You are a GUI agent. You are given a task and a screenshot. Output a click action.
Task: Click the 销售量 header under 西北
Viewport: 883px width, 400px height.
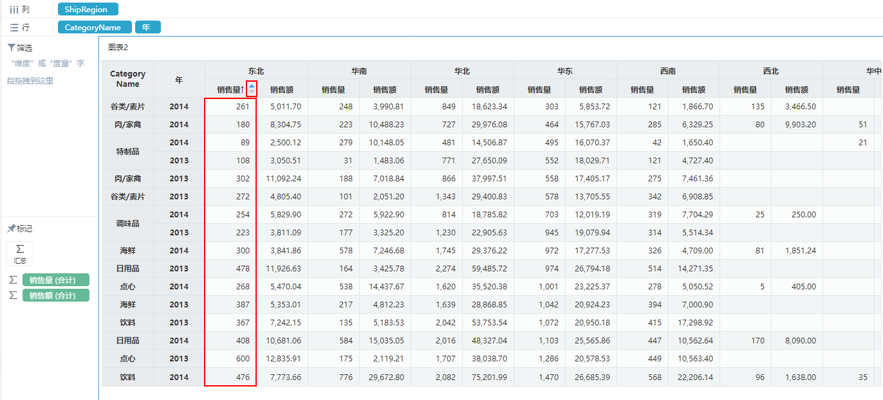click(x=745, y=89)
